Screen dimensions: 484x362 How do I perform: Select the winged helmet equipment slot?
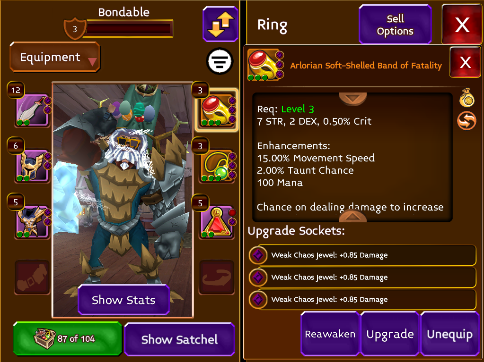33,166
